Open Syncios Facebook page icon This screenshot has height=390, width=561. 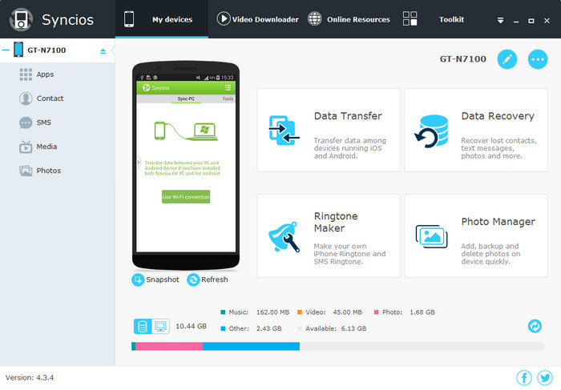[x=524, y=378]
